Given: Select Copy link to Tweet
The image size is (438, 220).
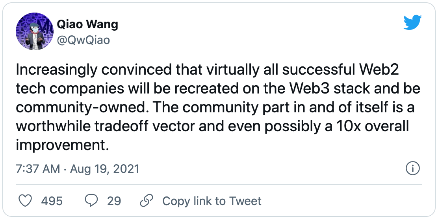Looking at the screenshot, I should point(212,201).
